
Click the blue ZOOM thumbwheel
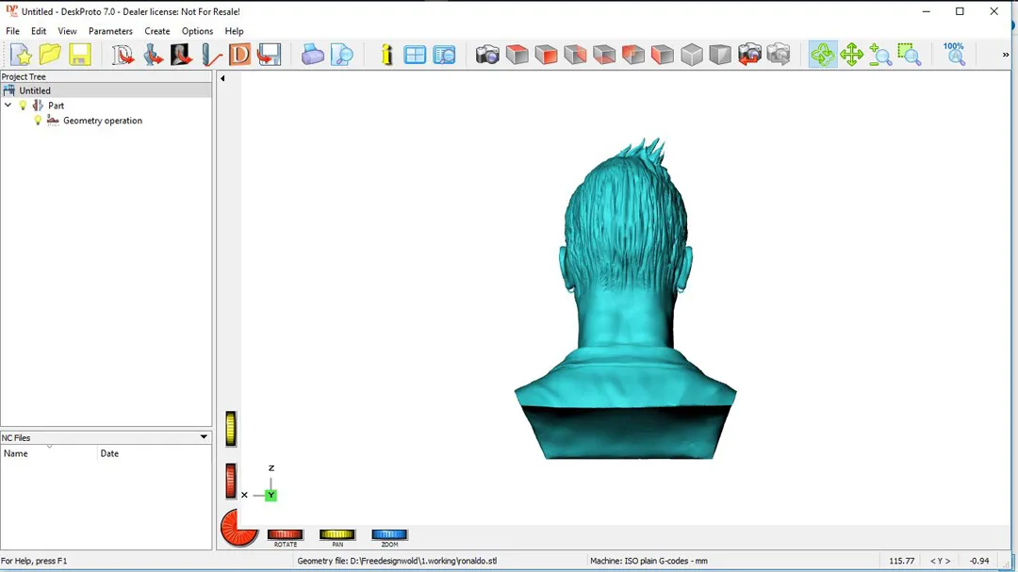389,535
